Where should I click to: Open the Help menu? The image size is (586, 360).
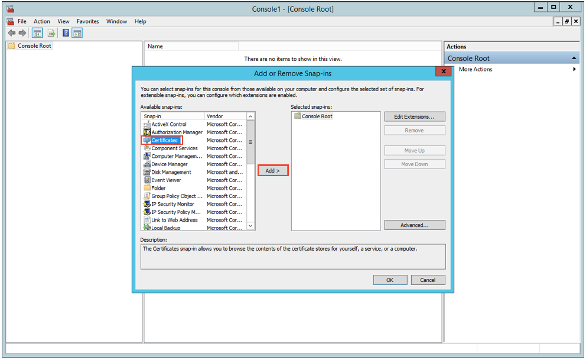coord(140,21)
